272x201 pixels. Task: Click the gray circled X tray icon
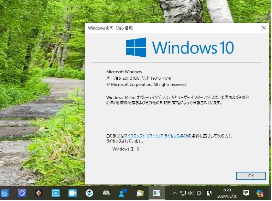[x=199, y=193]
